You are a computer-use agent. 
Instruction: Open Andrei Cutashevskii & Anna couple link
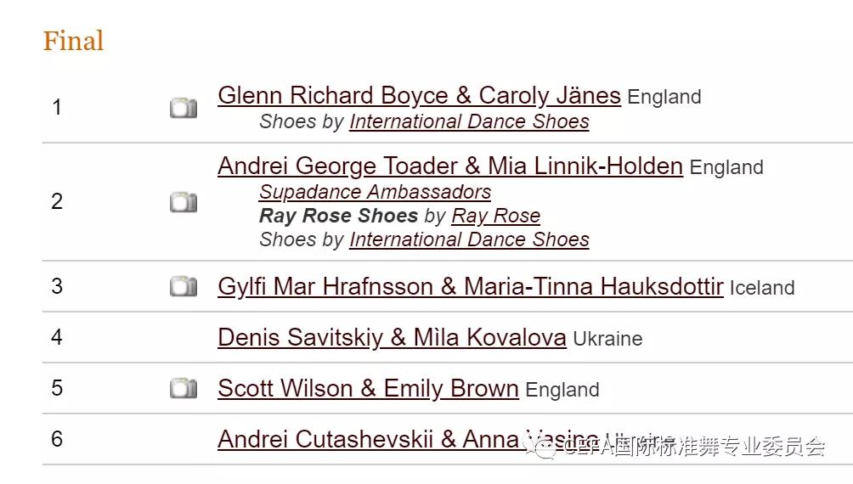pos(408,439)
